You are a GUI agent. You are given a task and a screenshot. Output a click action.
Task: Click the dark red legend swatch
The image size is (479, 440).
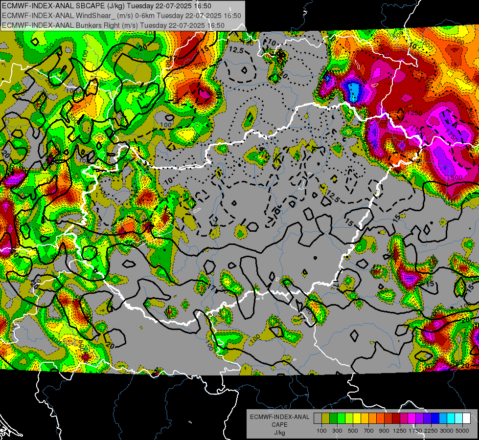(x=396, y=418)
